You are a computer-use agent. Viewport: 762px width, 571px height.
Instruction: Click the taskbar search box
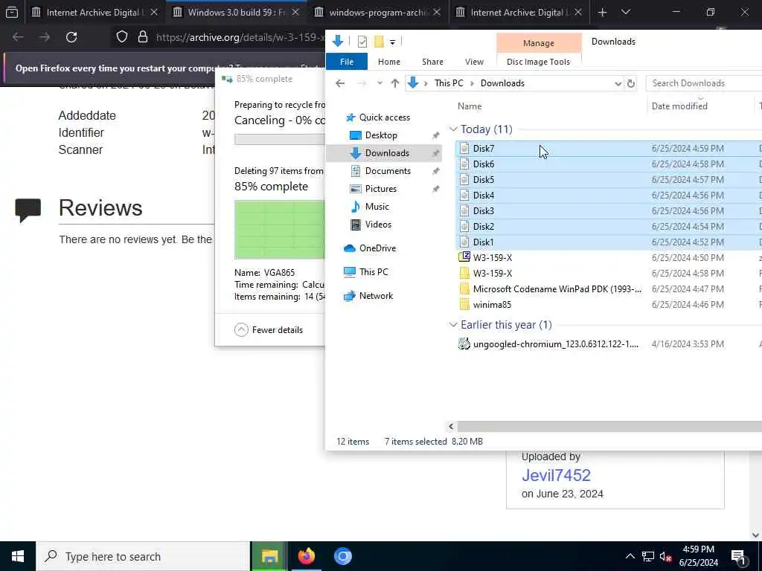point(144,556)
